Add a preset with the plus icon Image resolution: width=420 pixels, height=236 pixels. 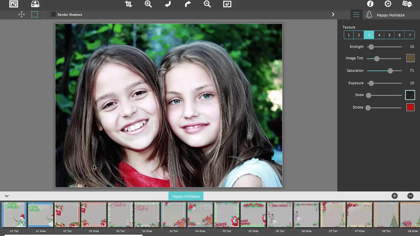click(395, 196)
